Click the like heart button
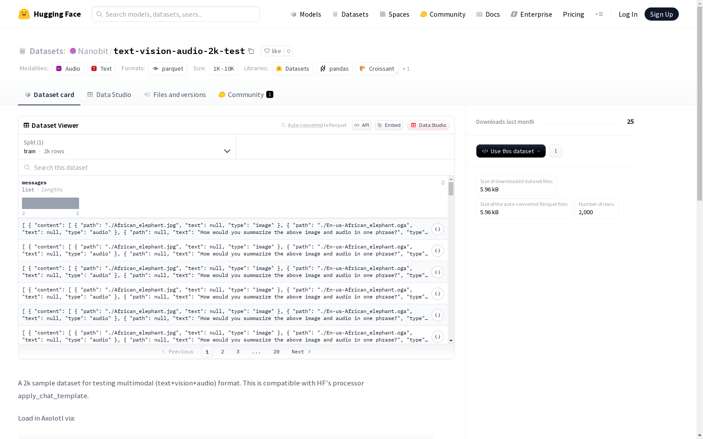This screenshot has height=439, width=703. click(x=272, y=51)
